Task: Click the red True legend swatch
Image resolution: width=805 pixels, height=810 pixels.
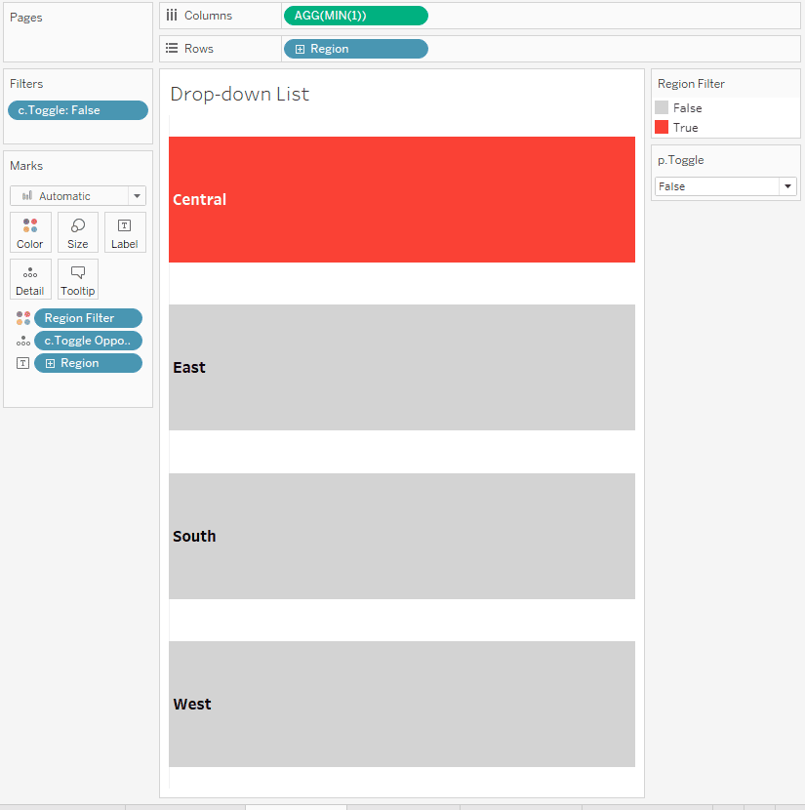Action: tap(662, 127)
